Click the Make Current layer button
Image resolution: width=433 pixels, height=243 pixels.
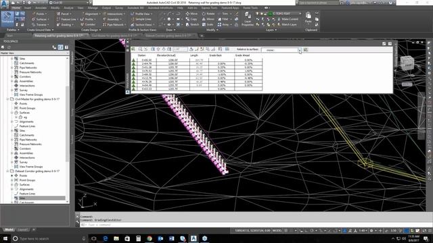click(288, 20)
